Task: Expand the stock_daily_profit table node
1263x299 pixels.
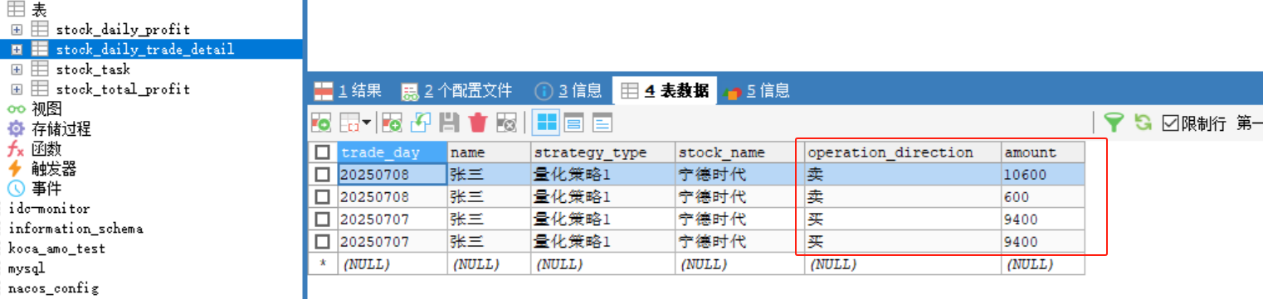Action: point(16,30)
